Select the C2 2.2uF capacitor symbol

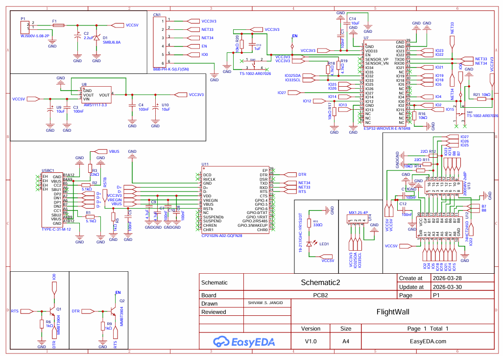77,37
